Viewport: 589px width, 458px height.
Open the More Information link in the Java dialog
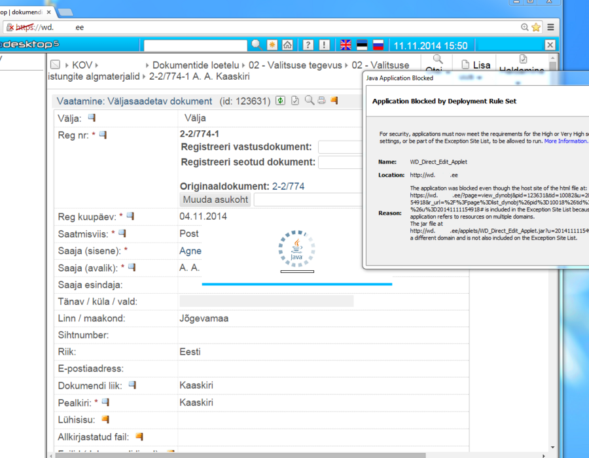(565, 141)
